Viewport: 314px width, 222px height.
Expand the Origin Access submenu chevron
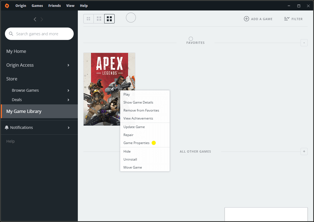pos(68,65)
